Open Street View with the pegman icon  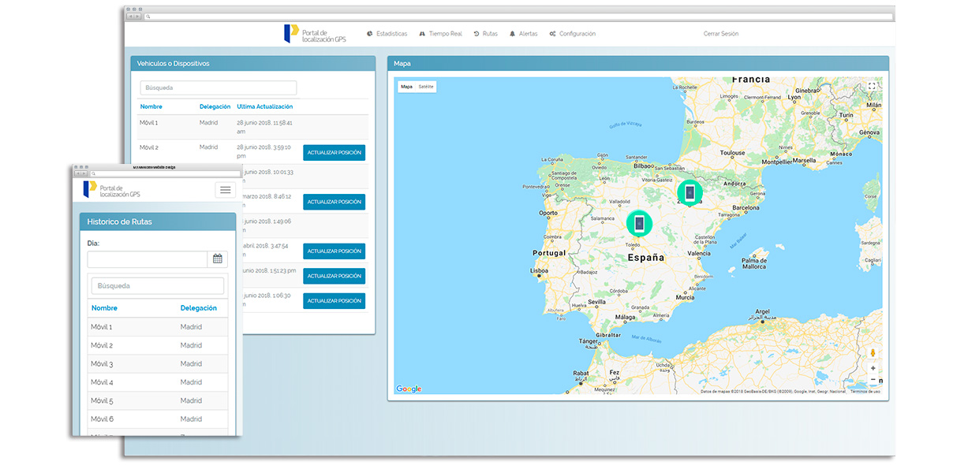[x=873, y=353]
